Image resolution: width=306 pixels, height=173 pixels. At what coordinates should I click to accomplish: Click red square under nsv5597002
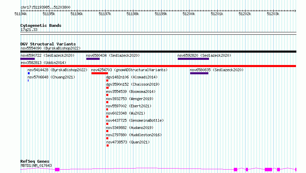click(107, 109)
